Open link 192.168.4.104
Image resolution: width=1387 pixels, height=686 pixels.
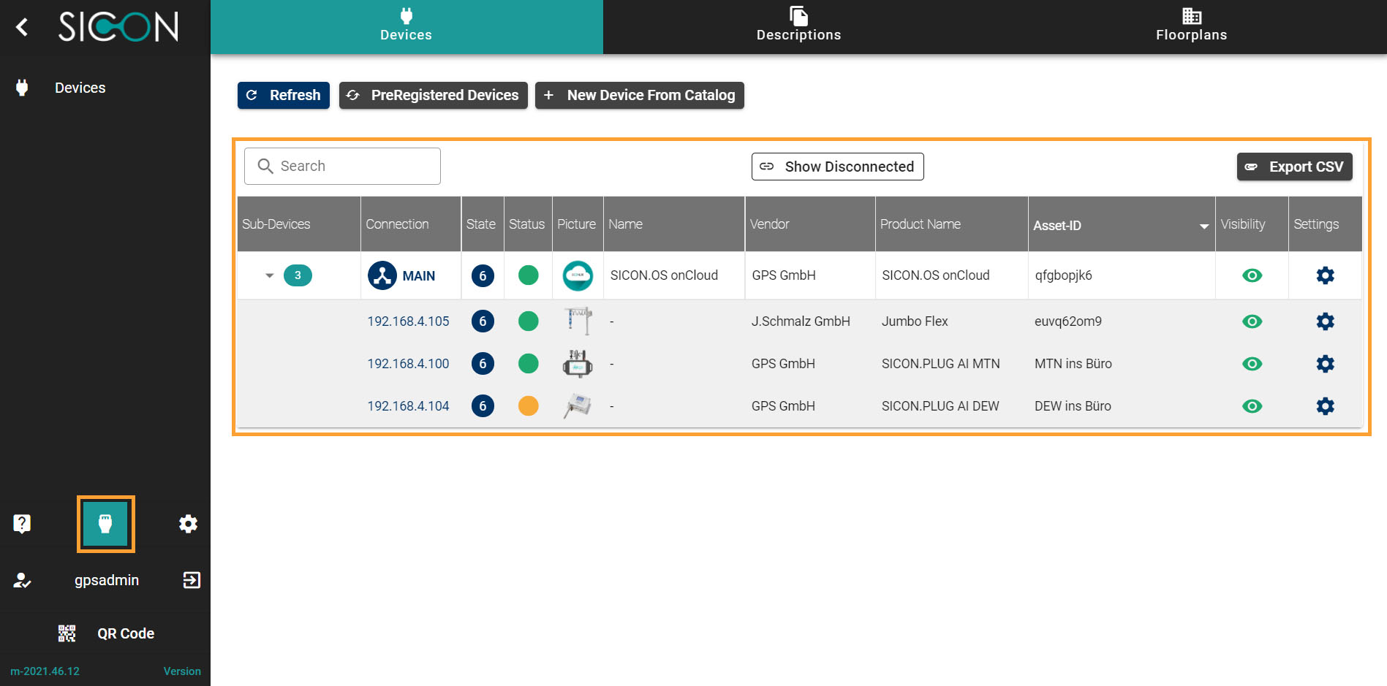click(x=408, y=406)
